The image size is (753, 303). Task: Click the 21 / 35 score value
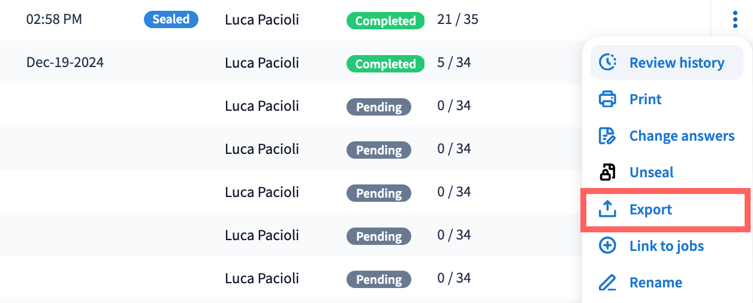457,20
